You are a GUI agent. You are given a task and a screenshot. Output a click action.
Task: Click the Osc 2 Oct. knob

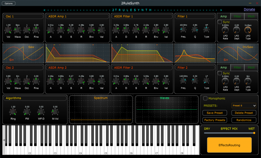[27, 81]
